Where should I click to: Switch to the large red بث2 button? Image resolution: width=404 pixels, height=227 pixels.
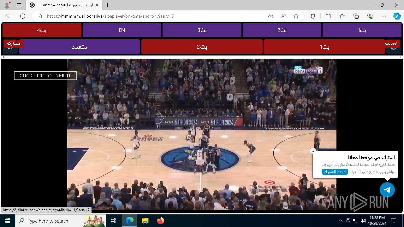[x=202, y=47]
